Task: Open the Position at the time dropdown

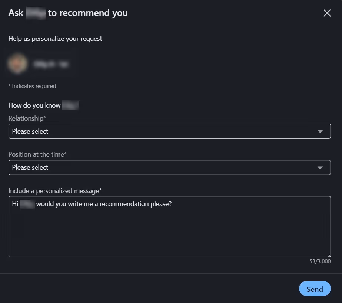Action: click(169, 167)
